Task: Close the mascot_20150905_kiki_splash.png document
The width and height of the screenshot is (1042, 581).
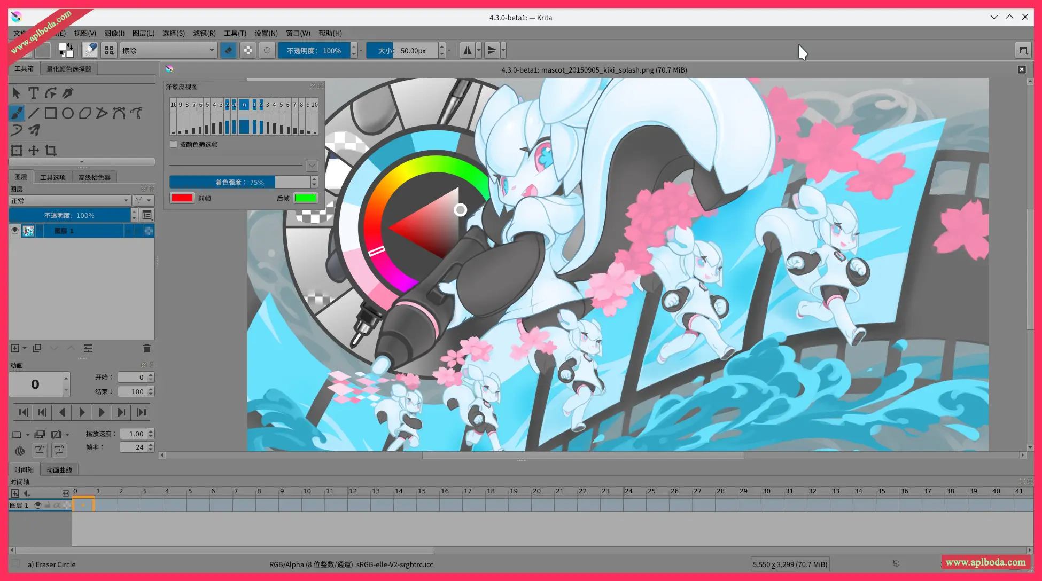Action: tap(1022, 69)
